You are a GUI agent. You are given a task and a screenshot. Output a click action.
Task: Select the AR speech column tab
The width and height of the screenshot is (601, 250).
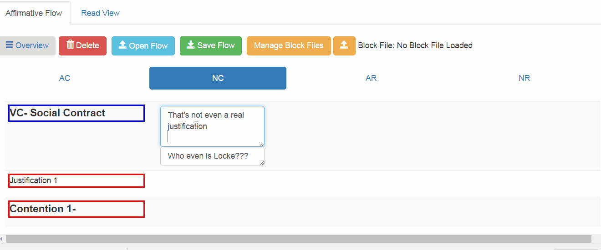tap(371, 78)
